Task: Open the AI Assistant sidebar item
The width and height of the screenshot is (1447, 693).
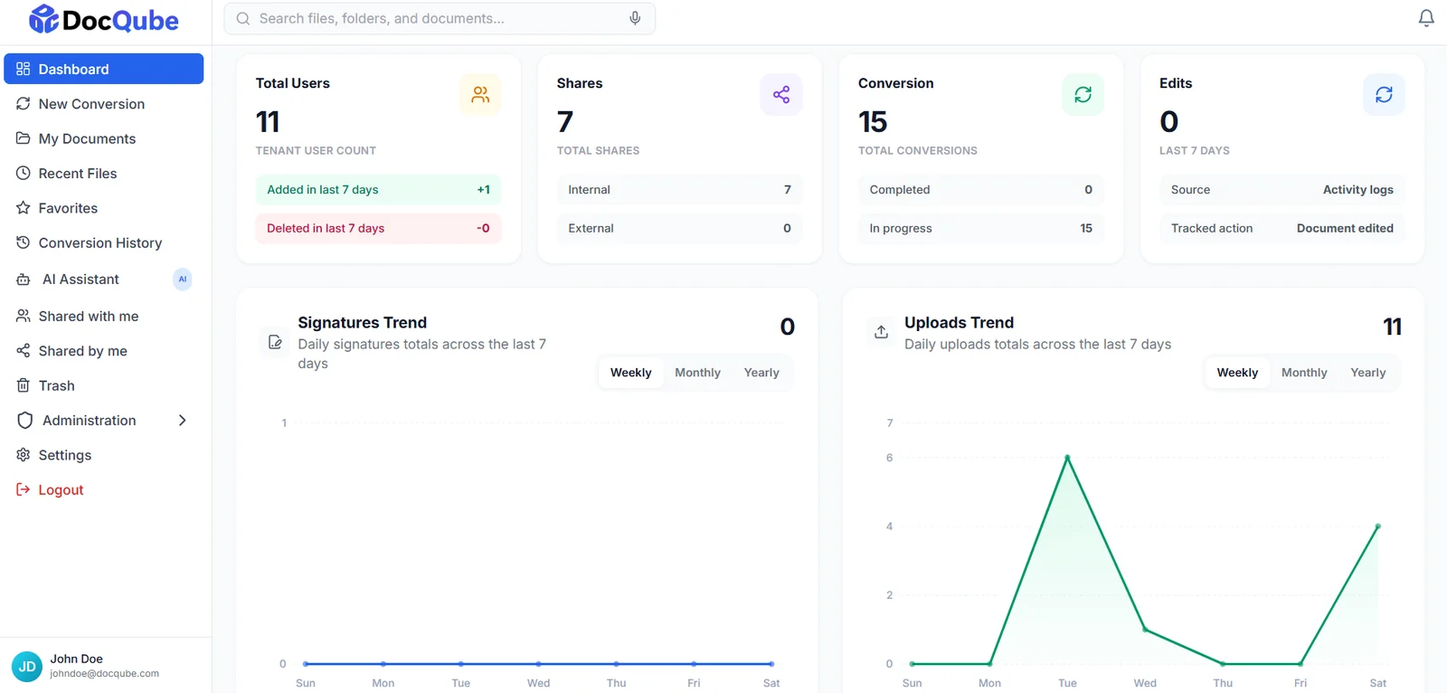Action: (103, 280)
